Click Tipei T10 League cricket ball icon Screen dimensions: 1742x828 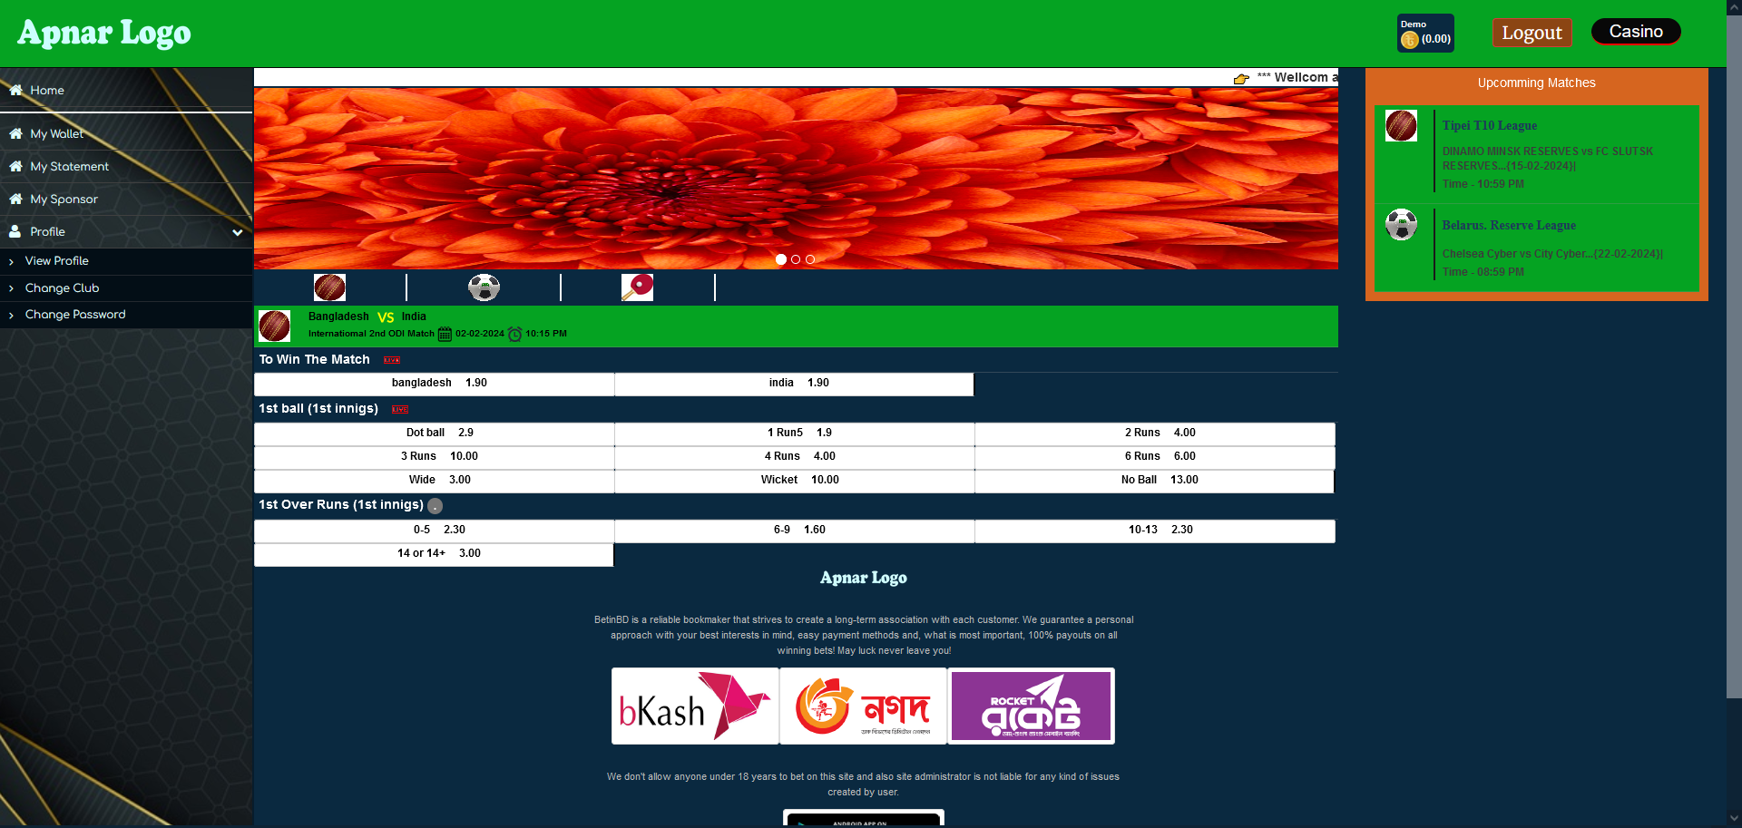pyautogui.click(x=1401, y=126)
